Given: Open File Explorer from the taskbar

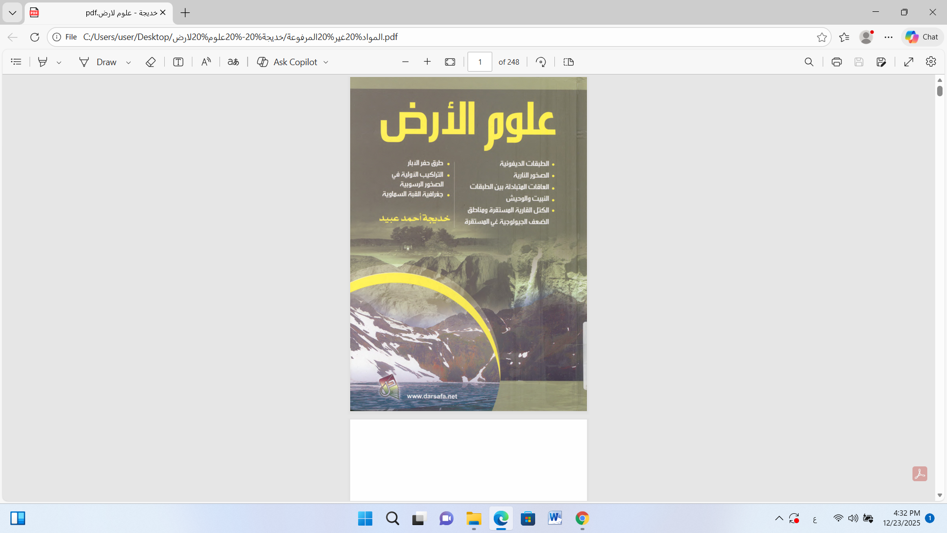Looking at the screenshot, I should pyautogui.click(x=473, y=519).
